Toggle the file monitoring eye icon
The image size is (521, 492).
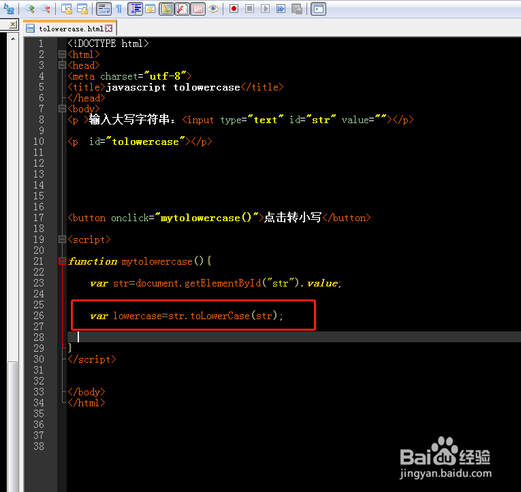pos(213,9)
